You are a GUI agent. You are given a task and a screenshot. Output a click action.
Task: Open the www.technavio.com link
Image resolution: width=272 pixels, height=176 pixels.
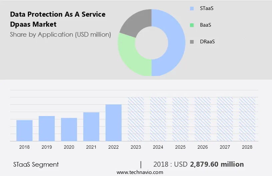click(x=140, y=172)
